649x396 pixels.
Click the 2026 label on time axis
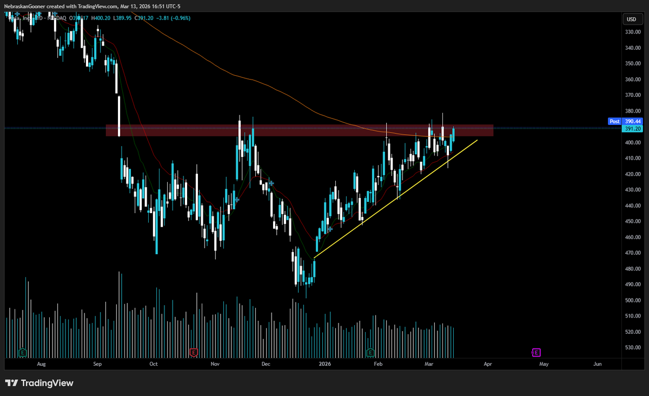[x=325, y=365]
